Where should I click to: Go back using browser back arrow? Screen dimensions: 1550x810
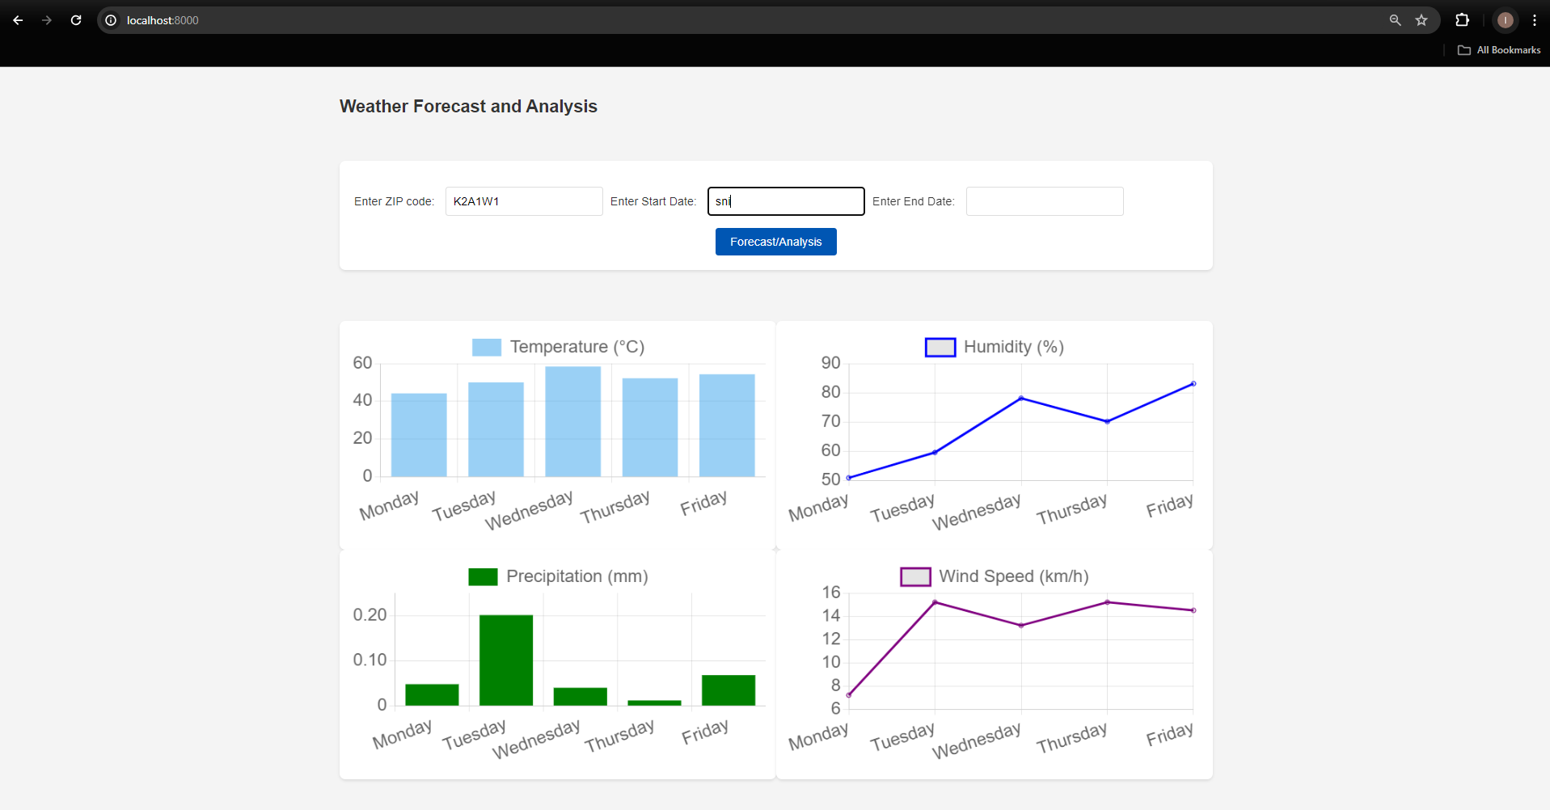[18, 20]
